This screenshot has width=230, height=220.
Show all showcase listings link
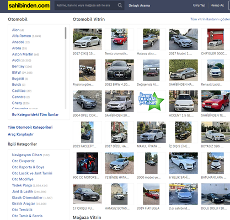[x=210, y=19]
